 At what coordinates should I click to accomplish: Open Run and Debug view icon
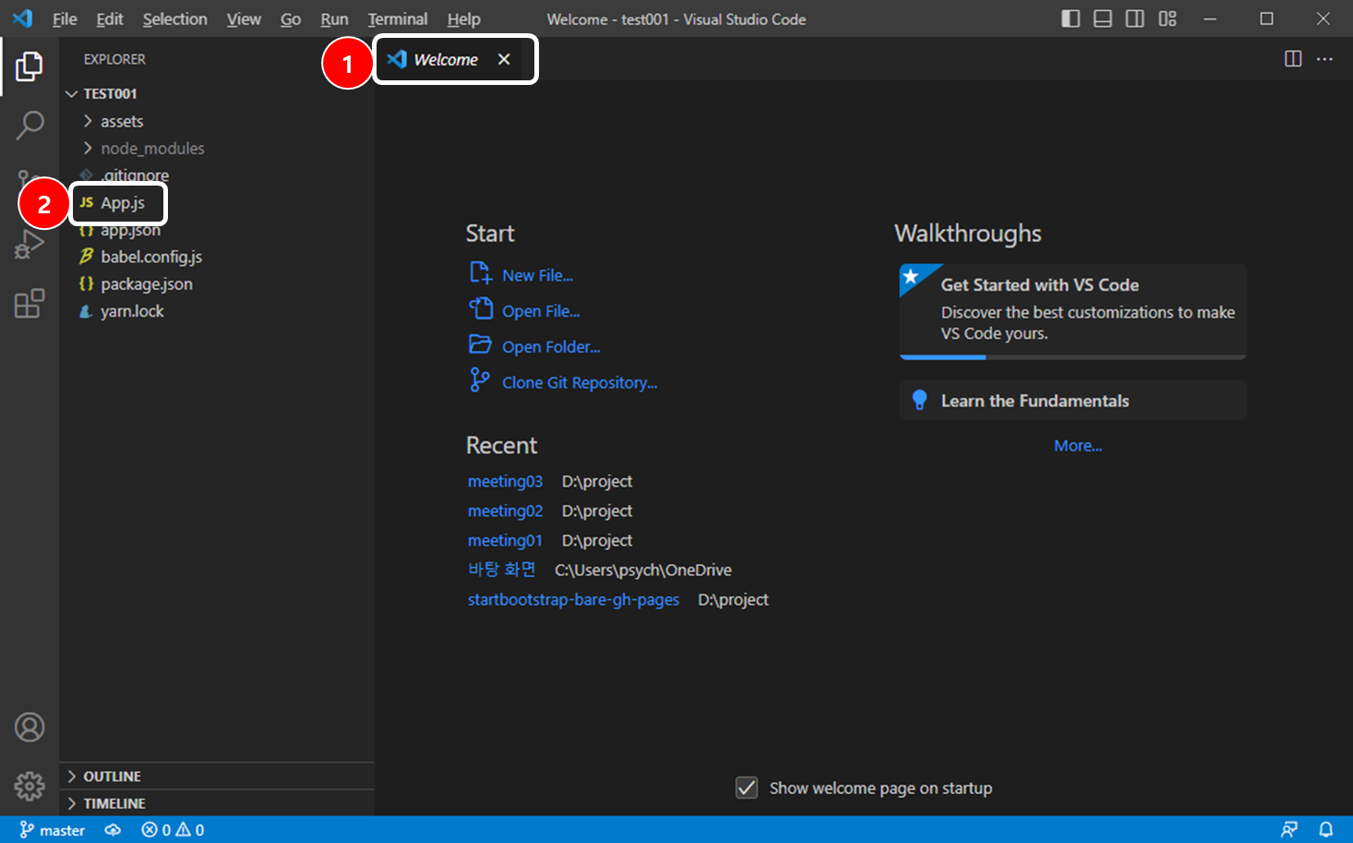(x=30, y=245)
